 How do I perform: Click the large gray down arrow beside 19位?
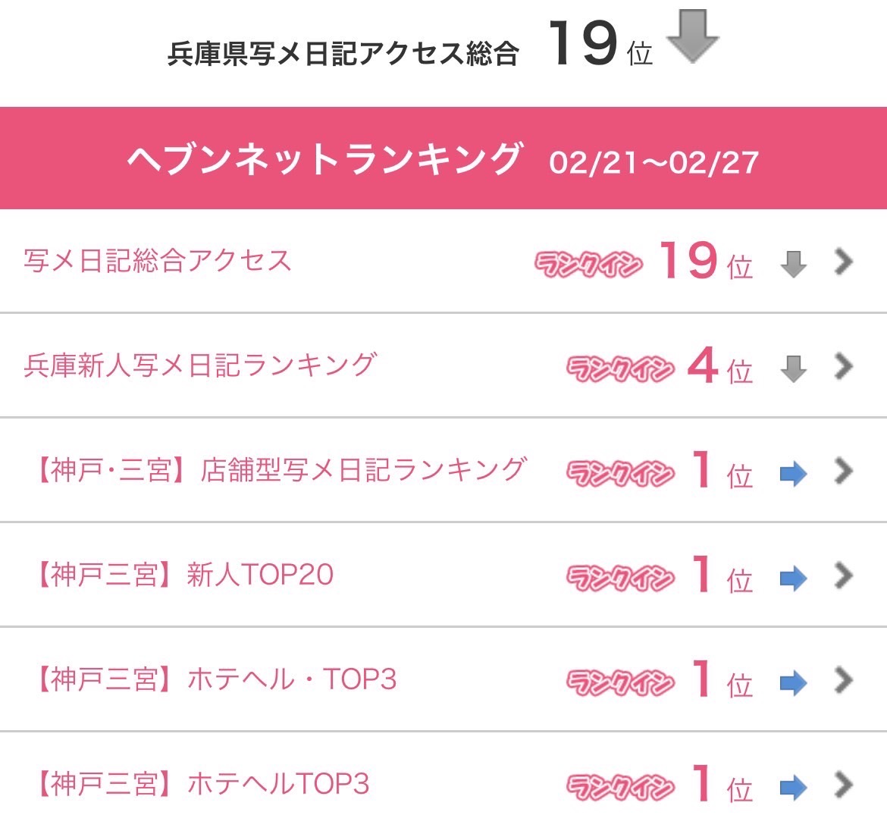click(693, 36)
